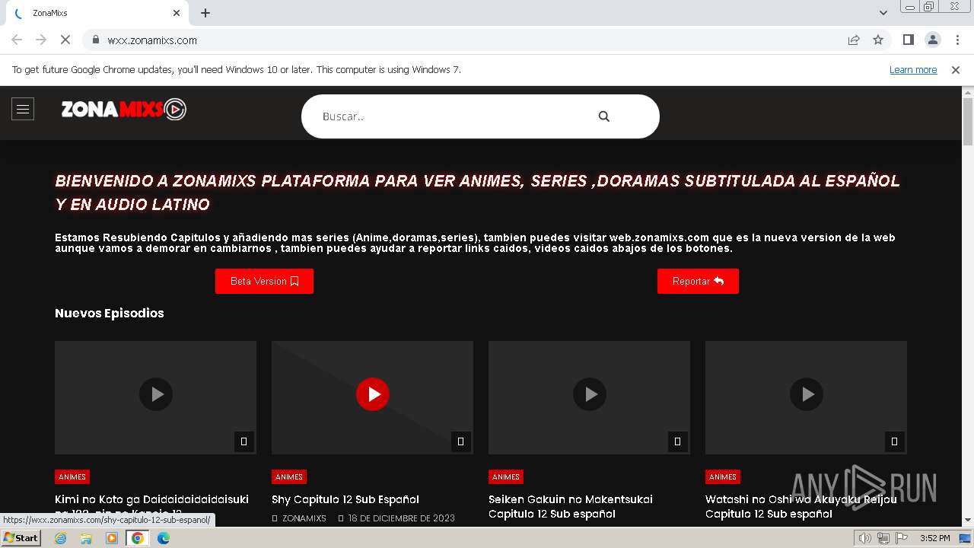Toggle Chrome side panel
Viewport: 974px width, 548px height.
[x=908, y=40]
